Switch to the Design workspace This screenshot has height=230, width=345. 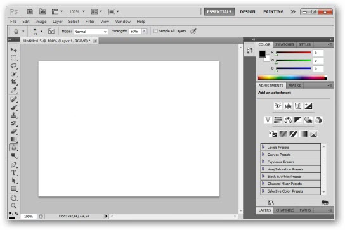click(247, 11)
